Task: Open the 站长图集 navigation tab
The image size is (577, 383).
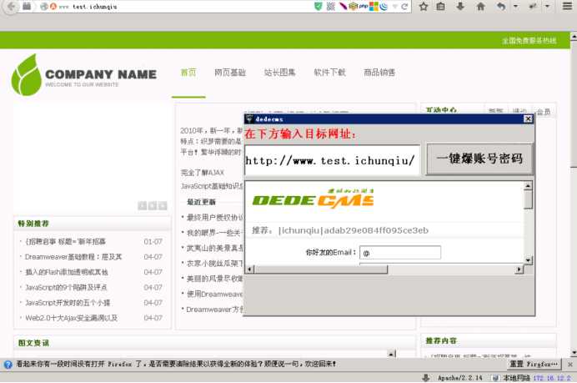Action: (279, 73)
